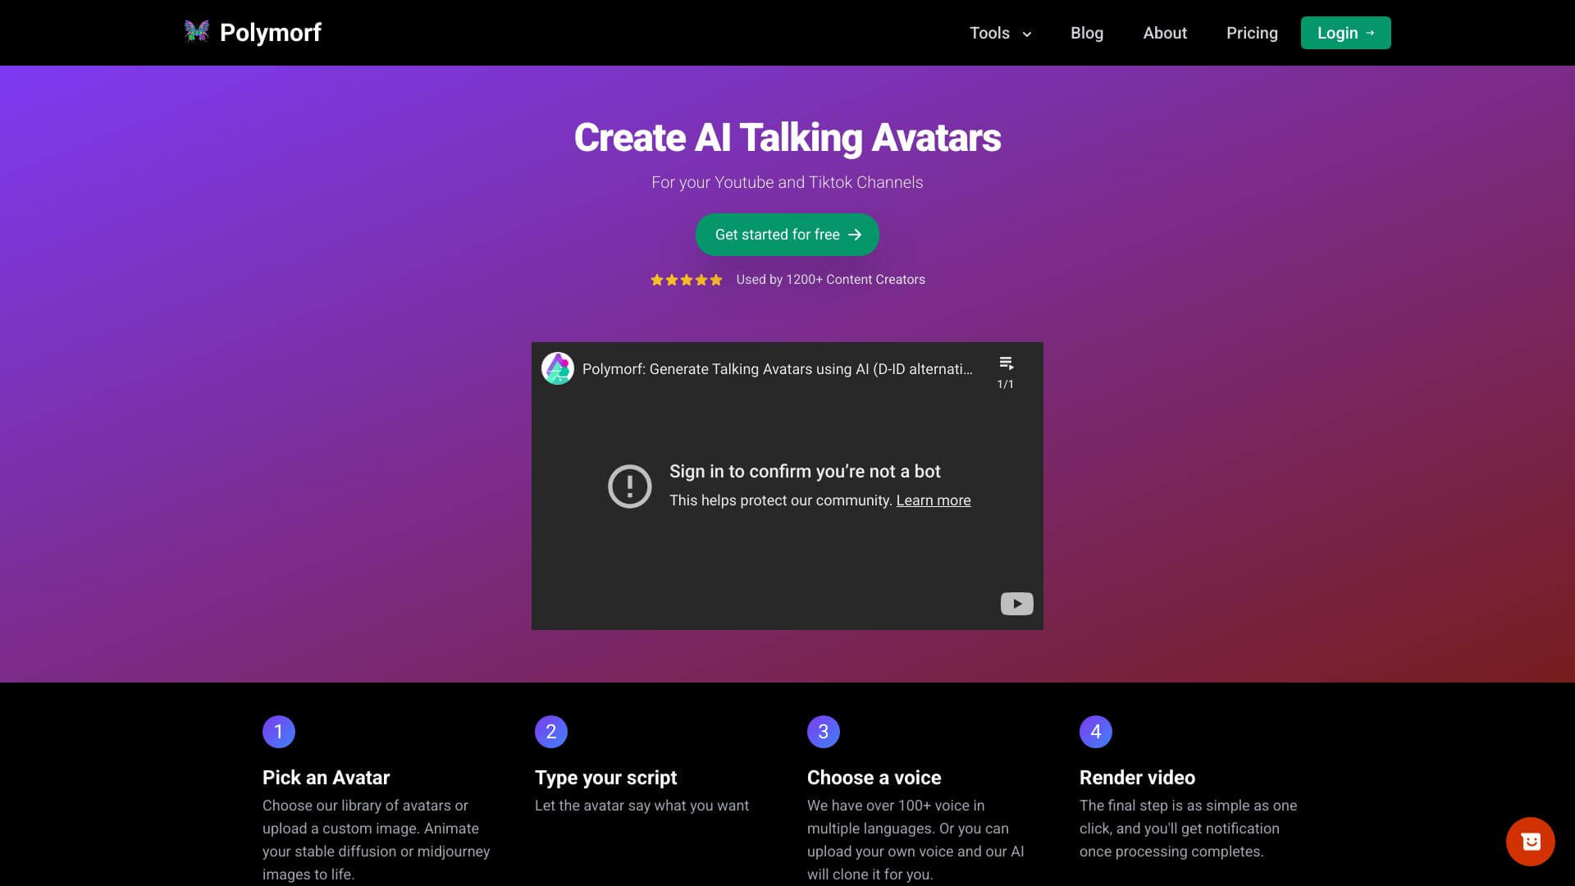Click the playlist icon on the video
The height and width of the screenshot is (886, 1575).
pyautogui.click(x=1007, y=363)
